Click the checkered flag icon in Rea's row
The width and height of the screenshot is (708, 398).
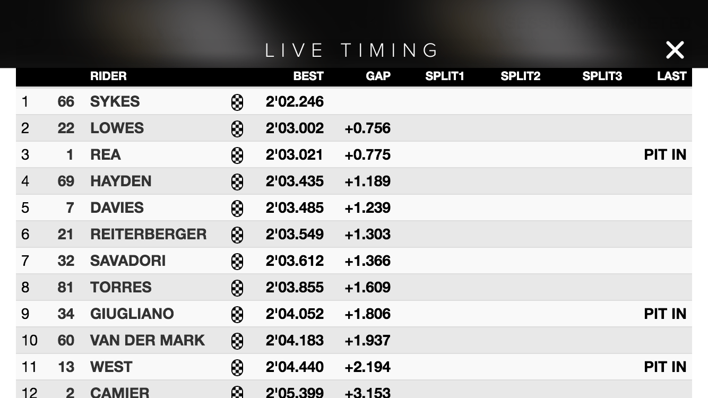(237, 155)
